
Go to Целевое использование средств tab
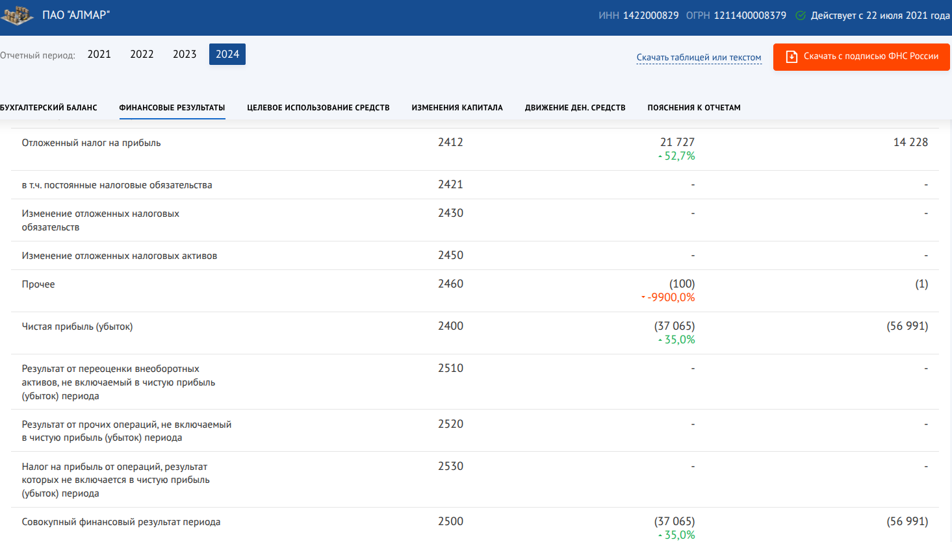click(318, 108)
